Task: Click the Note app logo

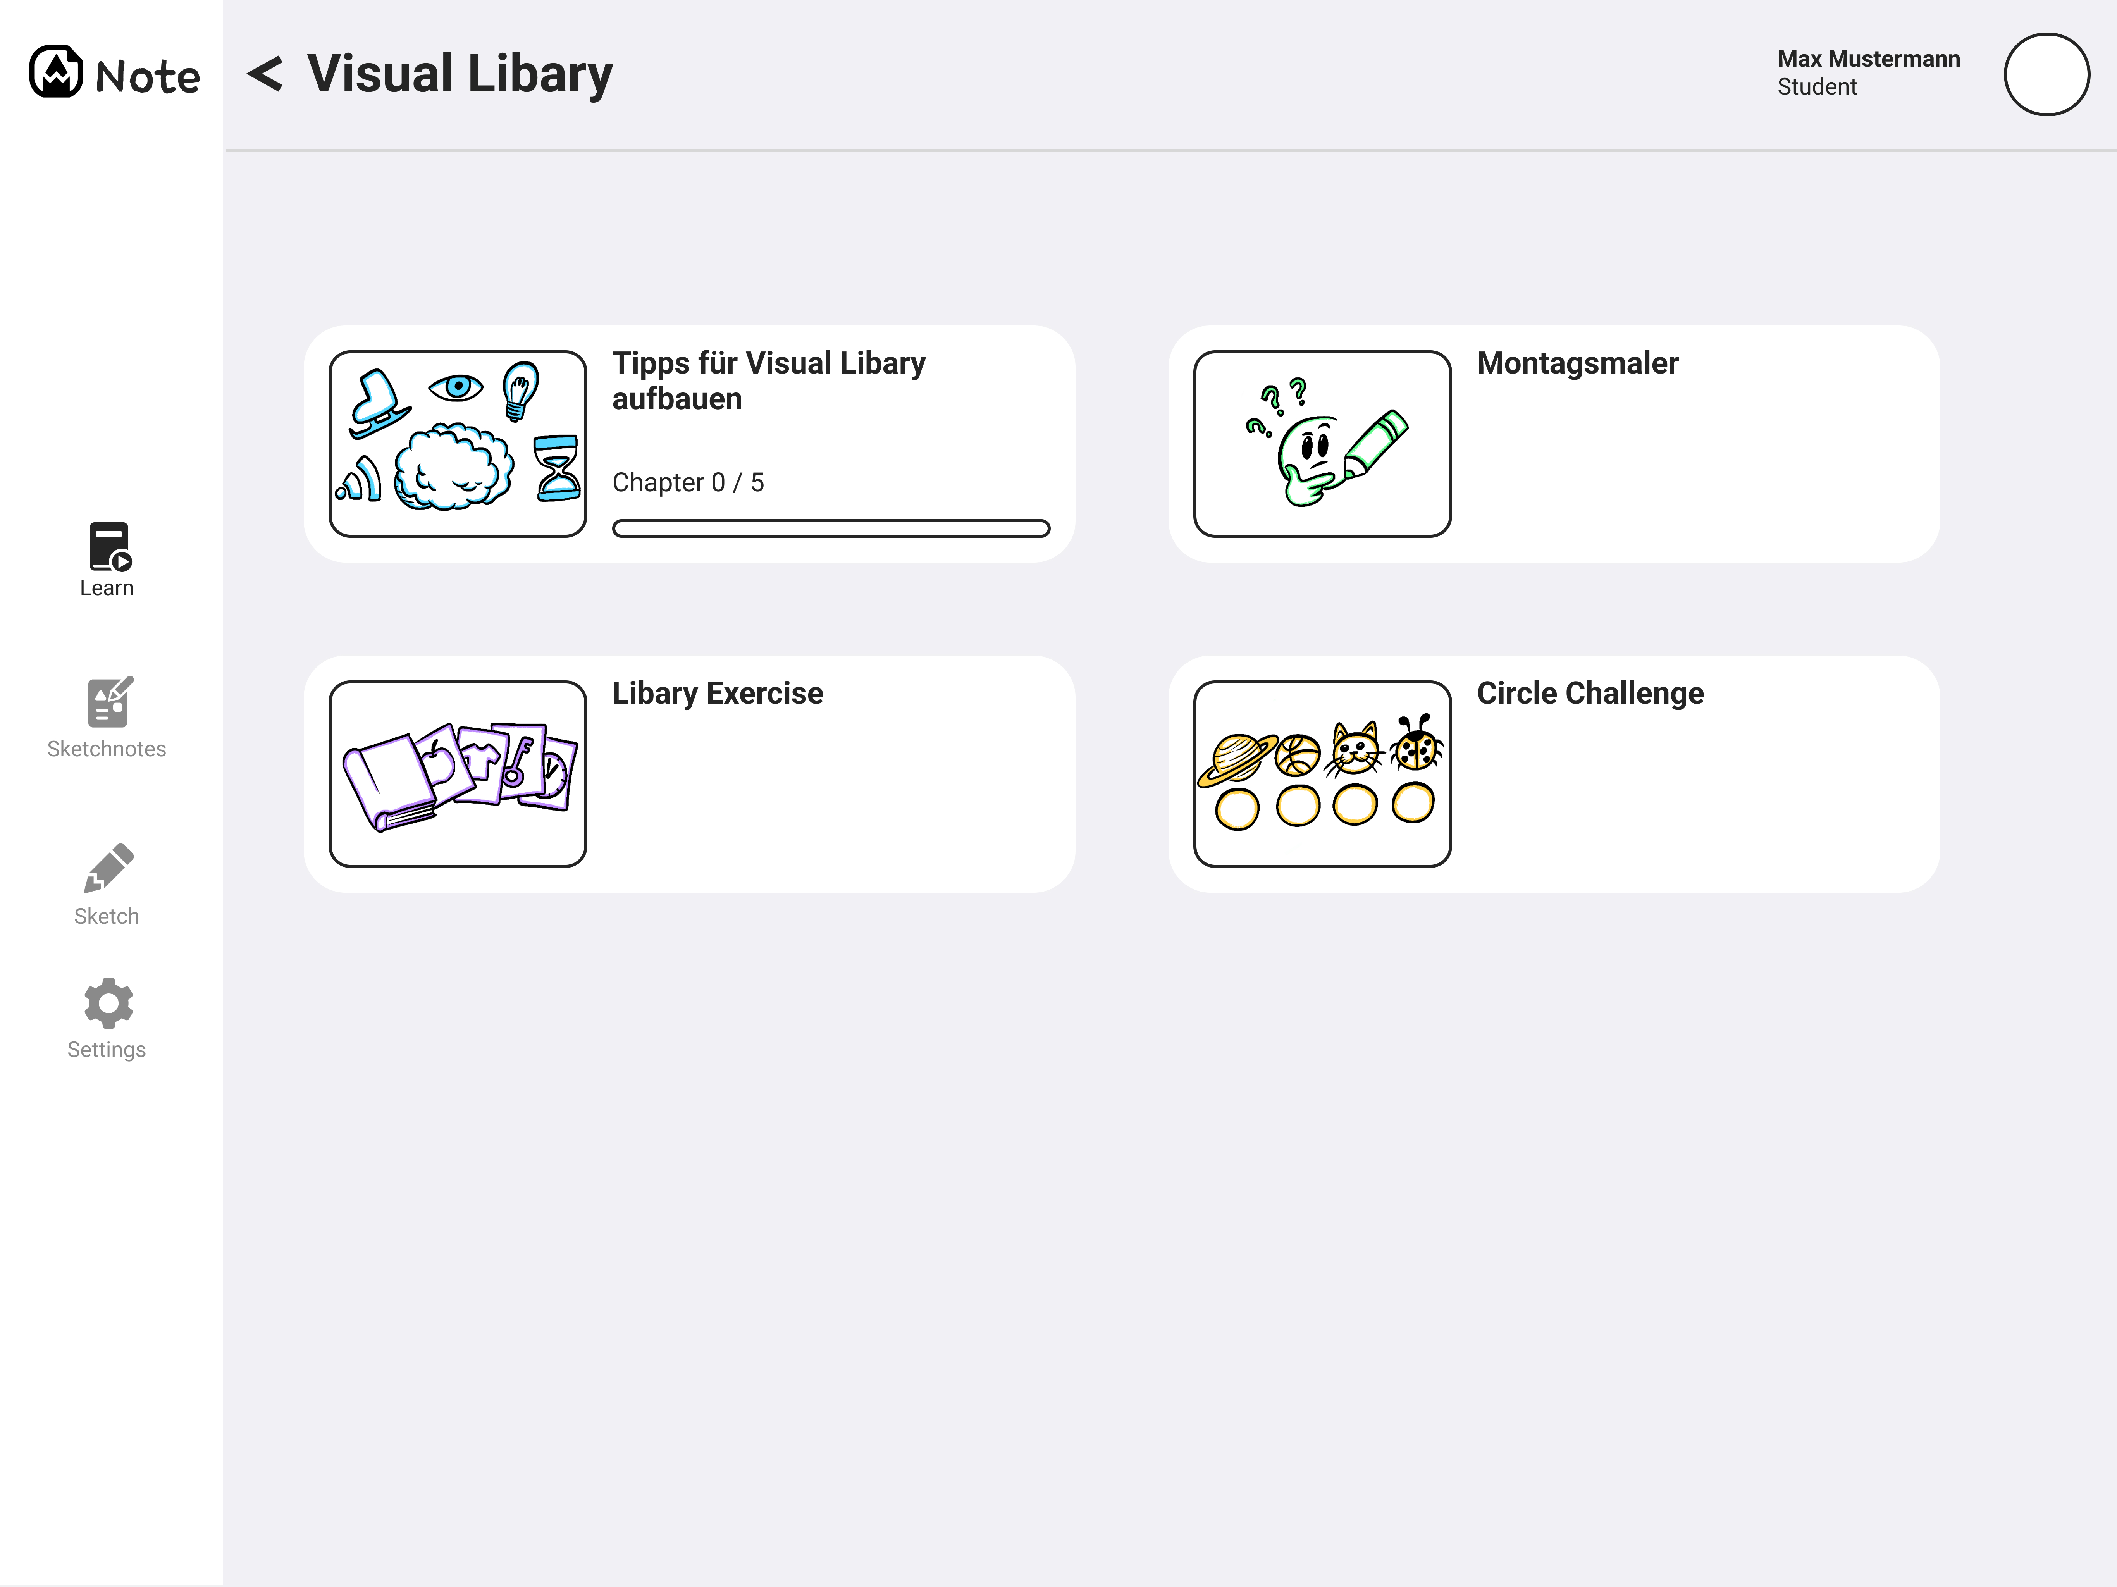Action: tap(115, 73)
